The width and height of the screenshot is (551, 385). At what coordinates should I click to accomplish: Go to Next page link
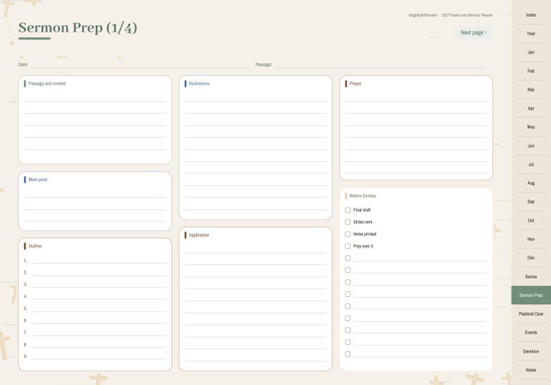[473, 33]
